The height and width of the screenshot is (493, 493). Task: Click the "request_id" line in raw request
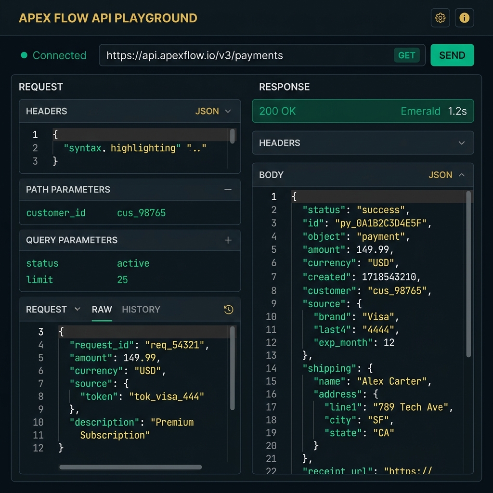[x=139, y=345]
